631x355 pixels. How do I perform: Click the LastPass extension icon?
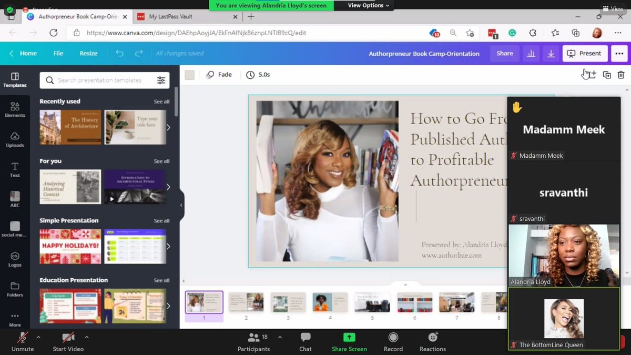(x=493, y=33)
